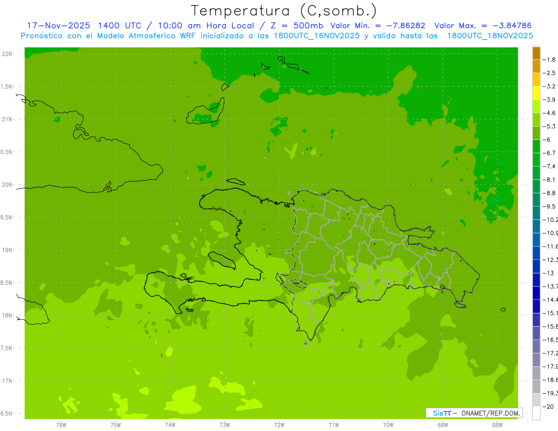Viewport: 558px width, 431px height.
Task: Click the 7.5N latitude label
Action: coord(7,348)
